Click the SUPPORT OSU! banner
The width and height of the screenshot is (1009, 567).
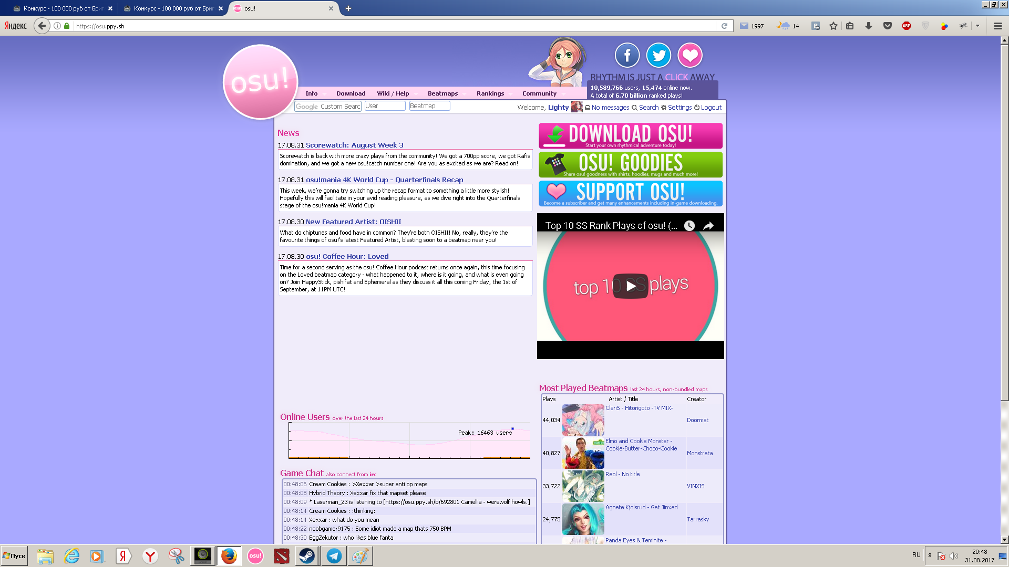tap(631, 194)
